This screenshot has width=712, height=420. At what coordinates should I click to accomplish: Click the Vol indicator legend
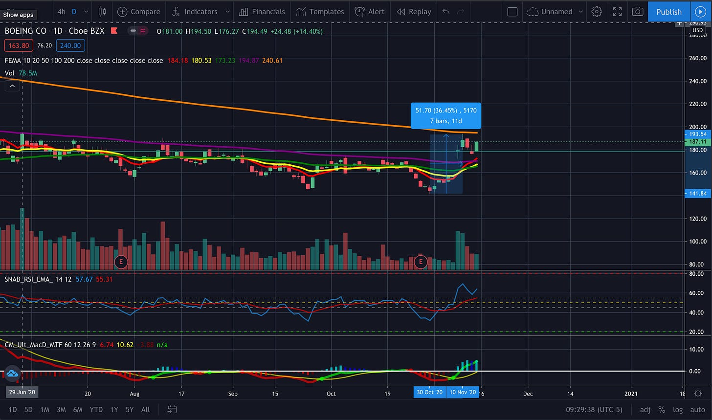point(9,73)
